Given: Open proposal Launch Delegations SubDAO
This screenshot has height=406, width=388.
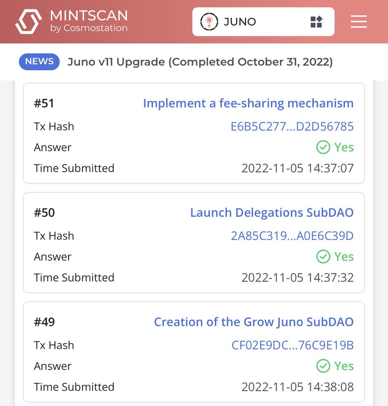Looking at the screenshot, I should coord(272,212).
